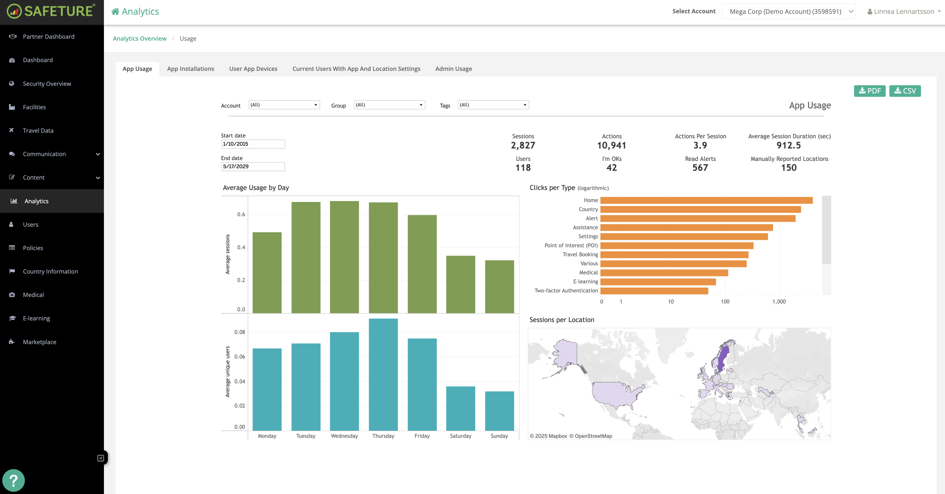
Task: Click the green help question mark icon
Action: [x=14, y=480]
